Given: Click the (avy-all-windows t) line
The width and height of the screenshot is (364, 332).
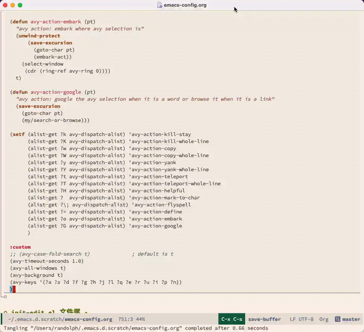Looking at the screenshot, I should click(x=38, y=268).
